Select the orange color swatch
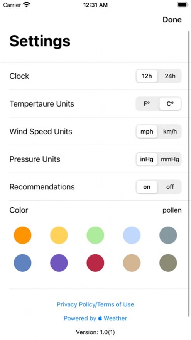 point(22,235)
